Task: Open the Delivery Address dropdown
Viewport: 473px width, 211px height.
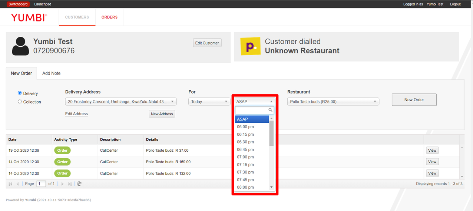Action: pyautogui.click(x=121, y=102)
